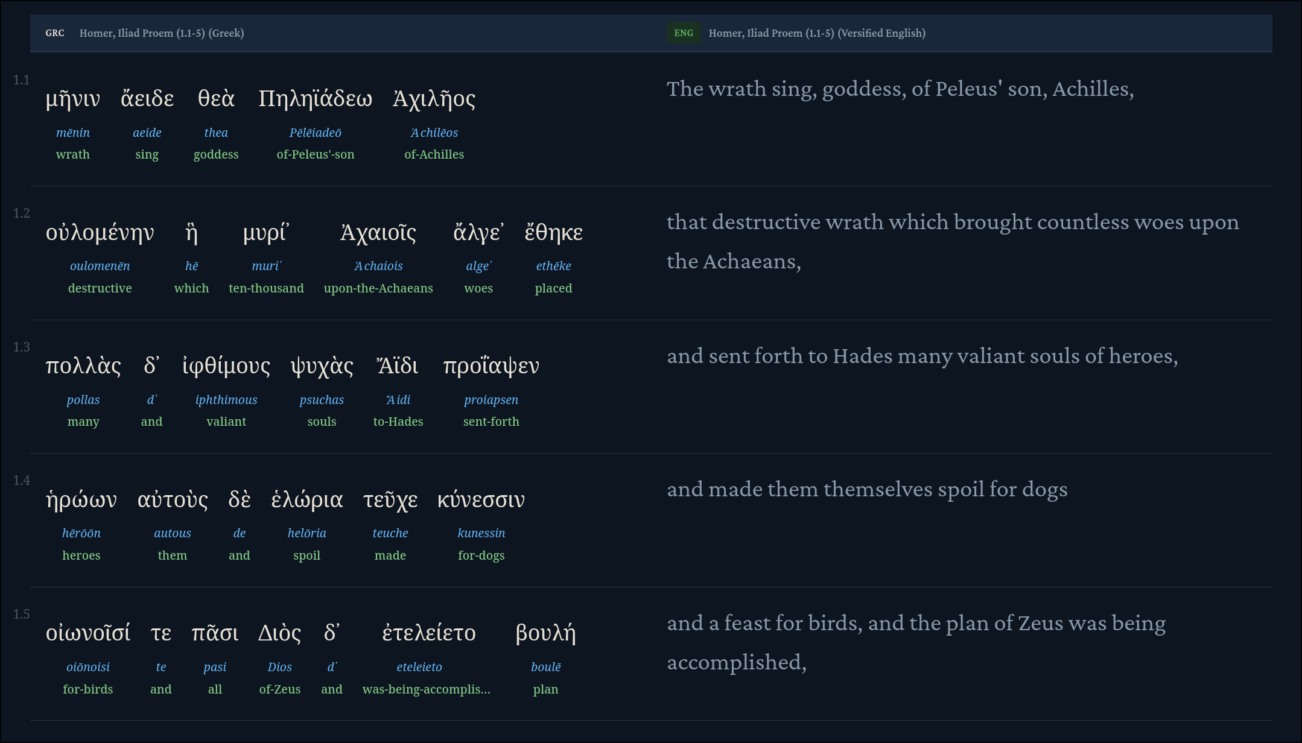Click the Greek word βουλή
Image resolution: width=1302 pixels, height=743 pixels.
545,633
